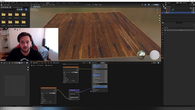Toggle camera view icon in viewport
195x110 pixels.
(x=159, y=20)
